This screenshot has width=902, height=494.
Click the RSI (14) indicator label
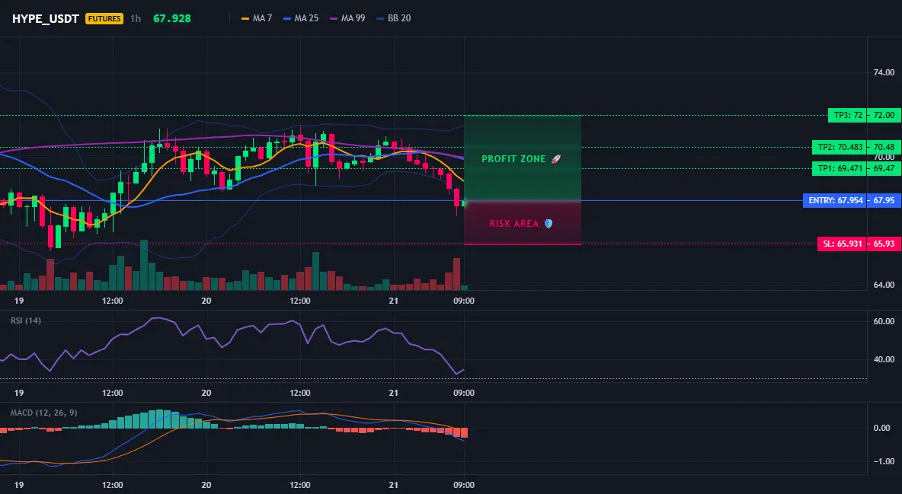pyautogui.click(x=26, y=320)
